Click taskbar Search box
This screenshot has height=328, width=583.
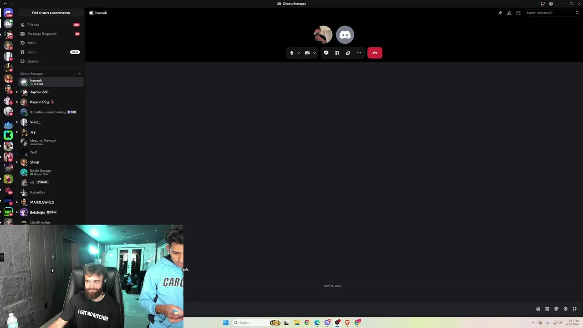tap(257, 323)
